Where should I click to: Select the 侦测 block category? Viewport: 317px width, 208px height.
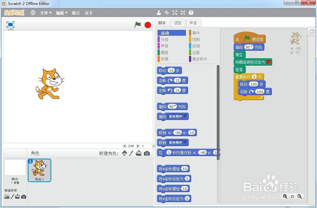pyautogui.click(x=203, y=46)
